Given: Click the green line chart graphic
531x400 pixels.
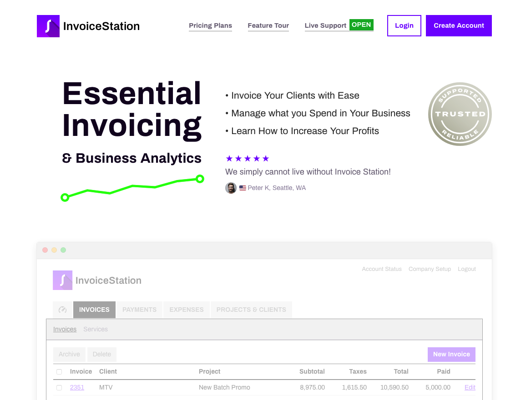Looking at the screenshot, I should (x=132, y=187).
